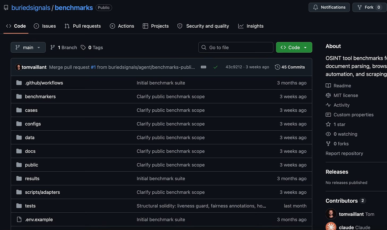Open the tests folder
Screen dimensions: 387x230
[x=30, y=206]
